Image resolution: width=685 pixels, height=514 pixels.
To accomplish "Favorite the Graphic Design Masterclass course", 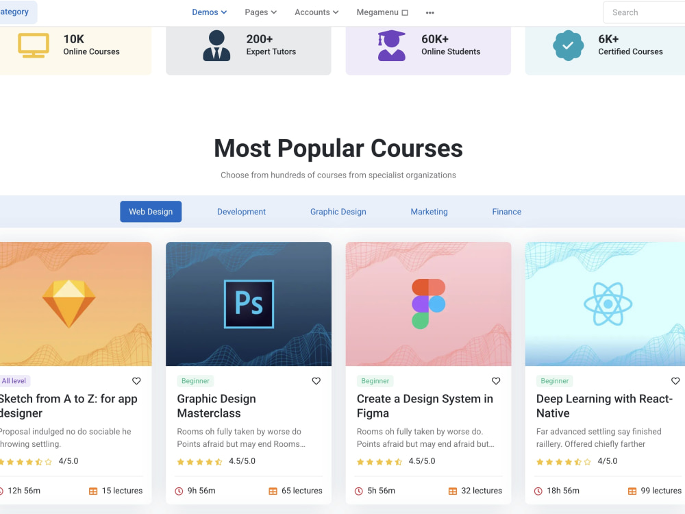I will (316, 380).
